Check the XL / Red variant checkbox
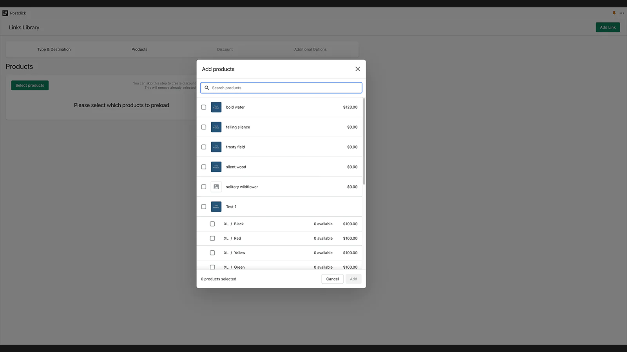Screen dimensions: 627x352 (212, 239)
